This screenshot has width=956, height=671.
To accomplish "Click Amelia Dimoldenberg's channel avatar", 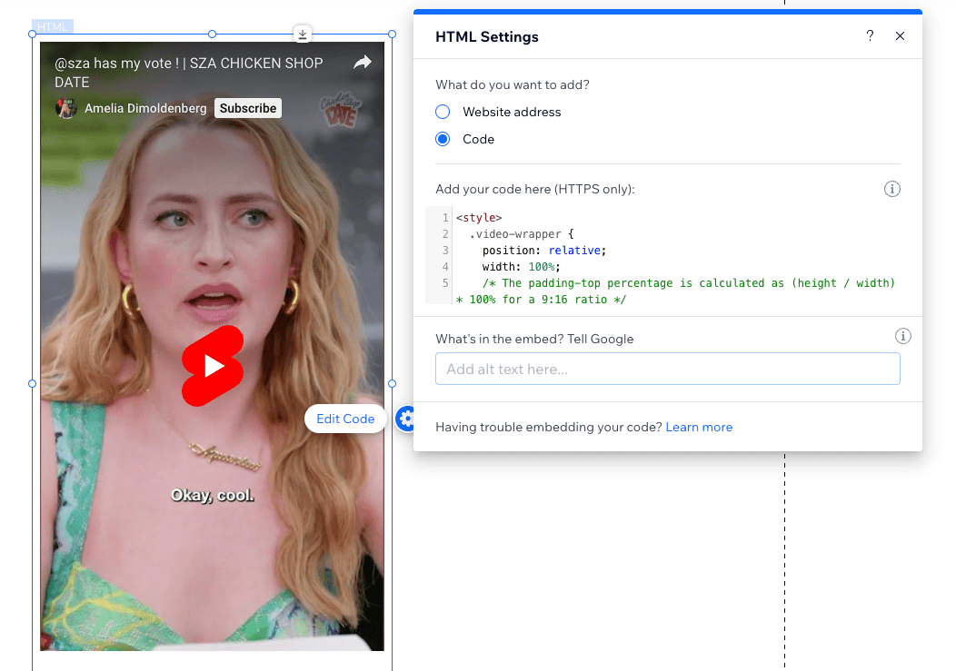I will 65,108.
